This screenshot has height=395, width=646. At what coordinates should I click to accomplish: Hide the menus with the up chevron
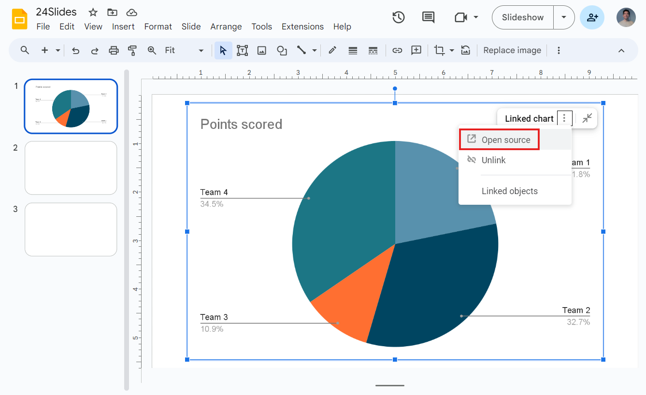pyautogui.click(x=621, y=51)
